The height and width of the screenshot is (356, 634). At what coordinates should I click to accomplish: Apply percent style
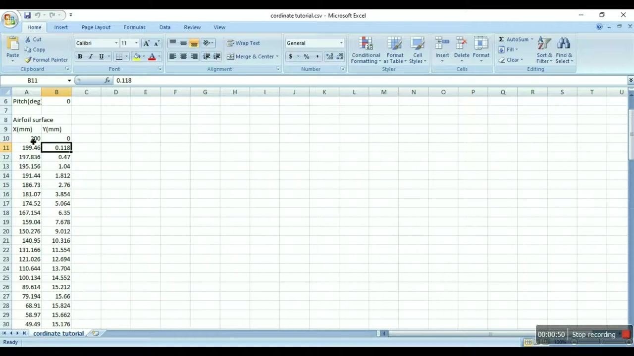307,56
